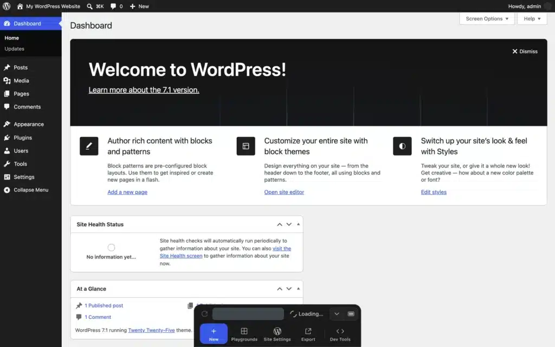Image resolution: width=555 pixels, height=347 pixels.
Task: Click the plus New item in admin bar
Action: click(x=139, y=6)
